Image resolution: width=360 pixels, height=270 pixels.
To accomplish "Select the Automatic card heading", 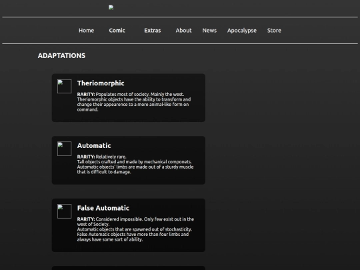I will (x=94, y=145).
